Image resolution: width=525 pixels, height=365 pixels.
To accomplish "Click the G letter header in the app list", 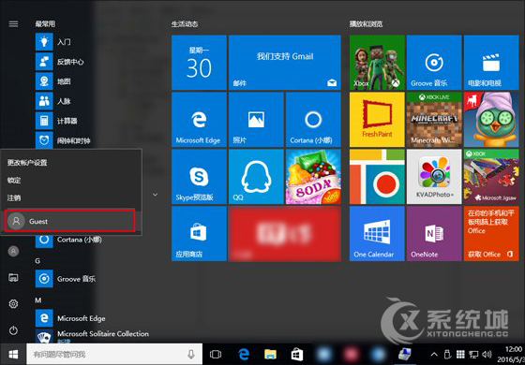I will tap(37, 261).
